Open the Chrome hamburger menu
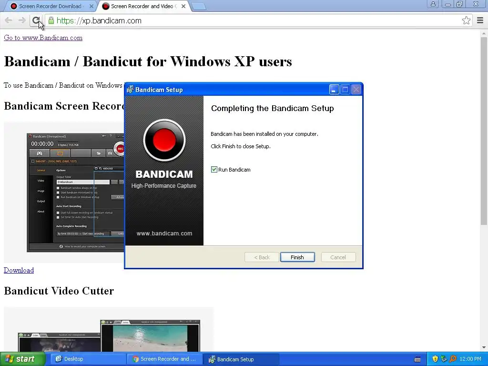Viewport: 488px width, 366px height. coord(480,20)
